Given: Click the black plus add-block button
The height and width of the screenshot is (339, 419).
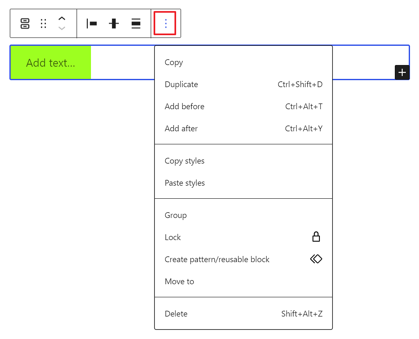Looking at the screenshot, I should point(402,72).
